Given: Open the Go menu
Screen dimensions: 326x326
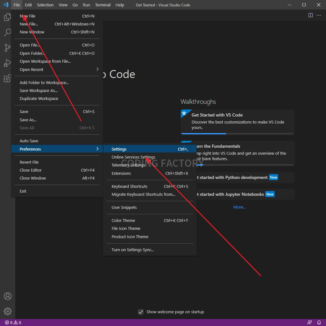Looking at the screenshot, I should 75,5.
